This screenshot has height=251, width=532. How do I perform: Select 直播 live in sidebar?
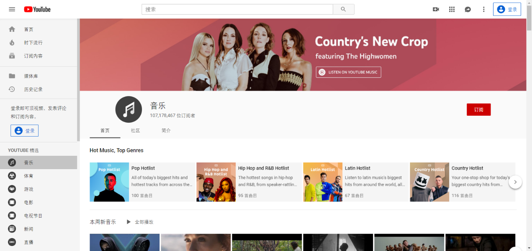tap(39, 242)
